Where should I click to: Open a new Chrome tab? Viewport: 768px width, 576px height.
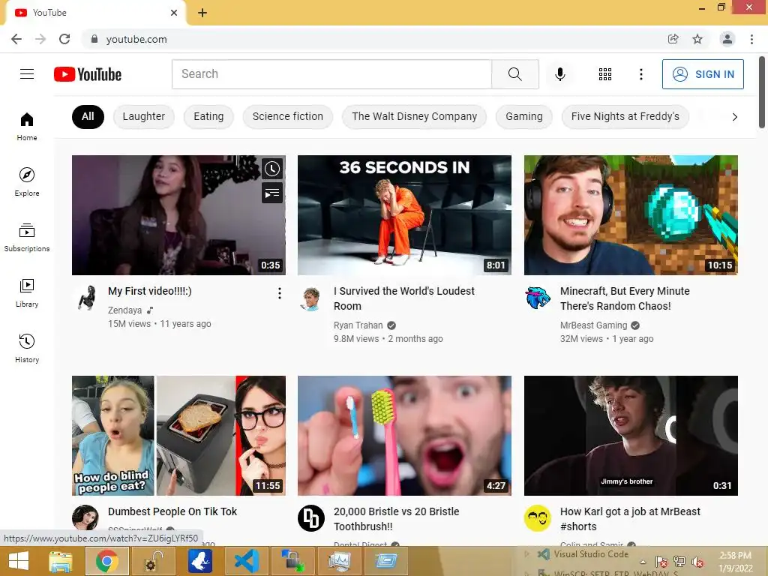pyautogui.click(x=202, y=13)
